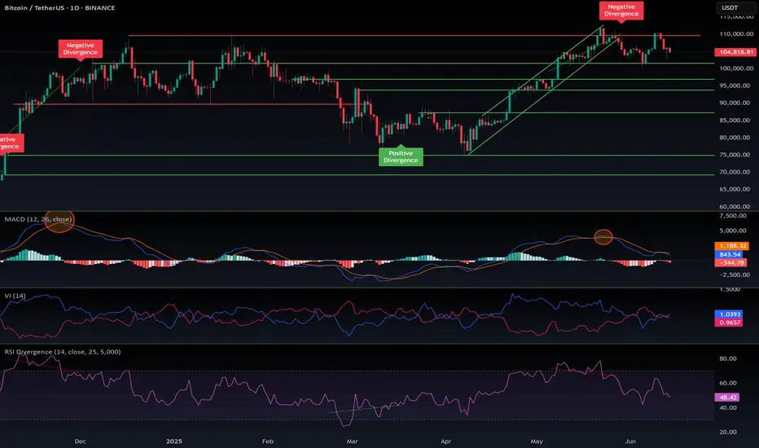Viewport: 759px width, 448px height.
Task: Click the MACD value tag 843.54
Action: [730, 254]
